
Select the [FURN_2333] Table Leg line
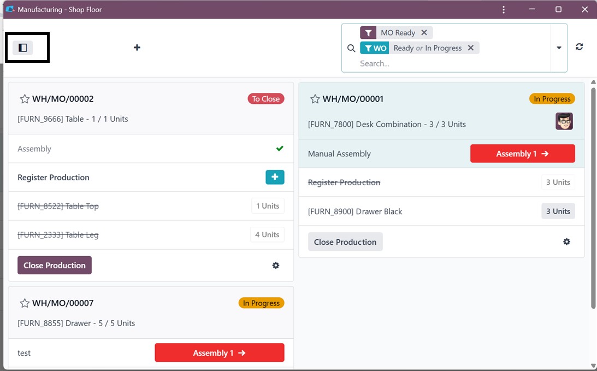(151, 235)
